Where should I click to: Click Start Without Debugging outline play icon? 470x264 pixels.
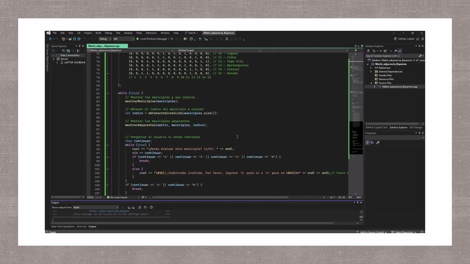[172, 39]
